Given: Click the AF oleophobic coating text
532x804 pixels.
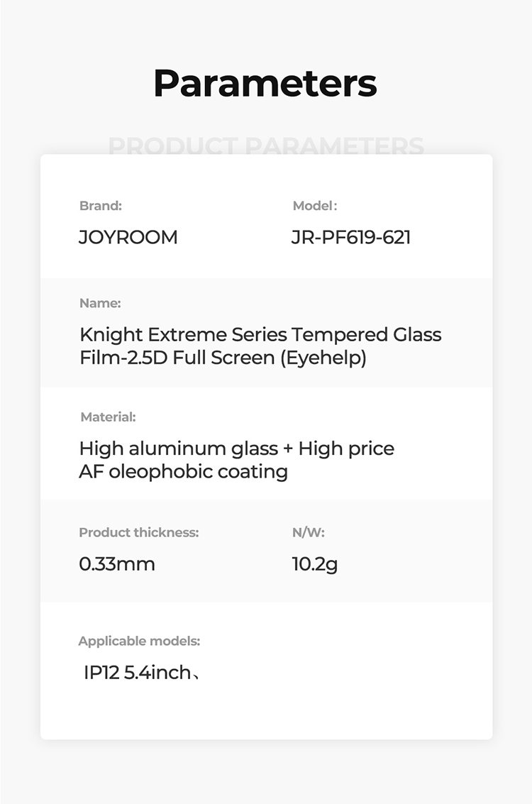Looking at the screenshot, I should pyautogui.click(x=184, y=472).
